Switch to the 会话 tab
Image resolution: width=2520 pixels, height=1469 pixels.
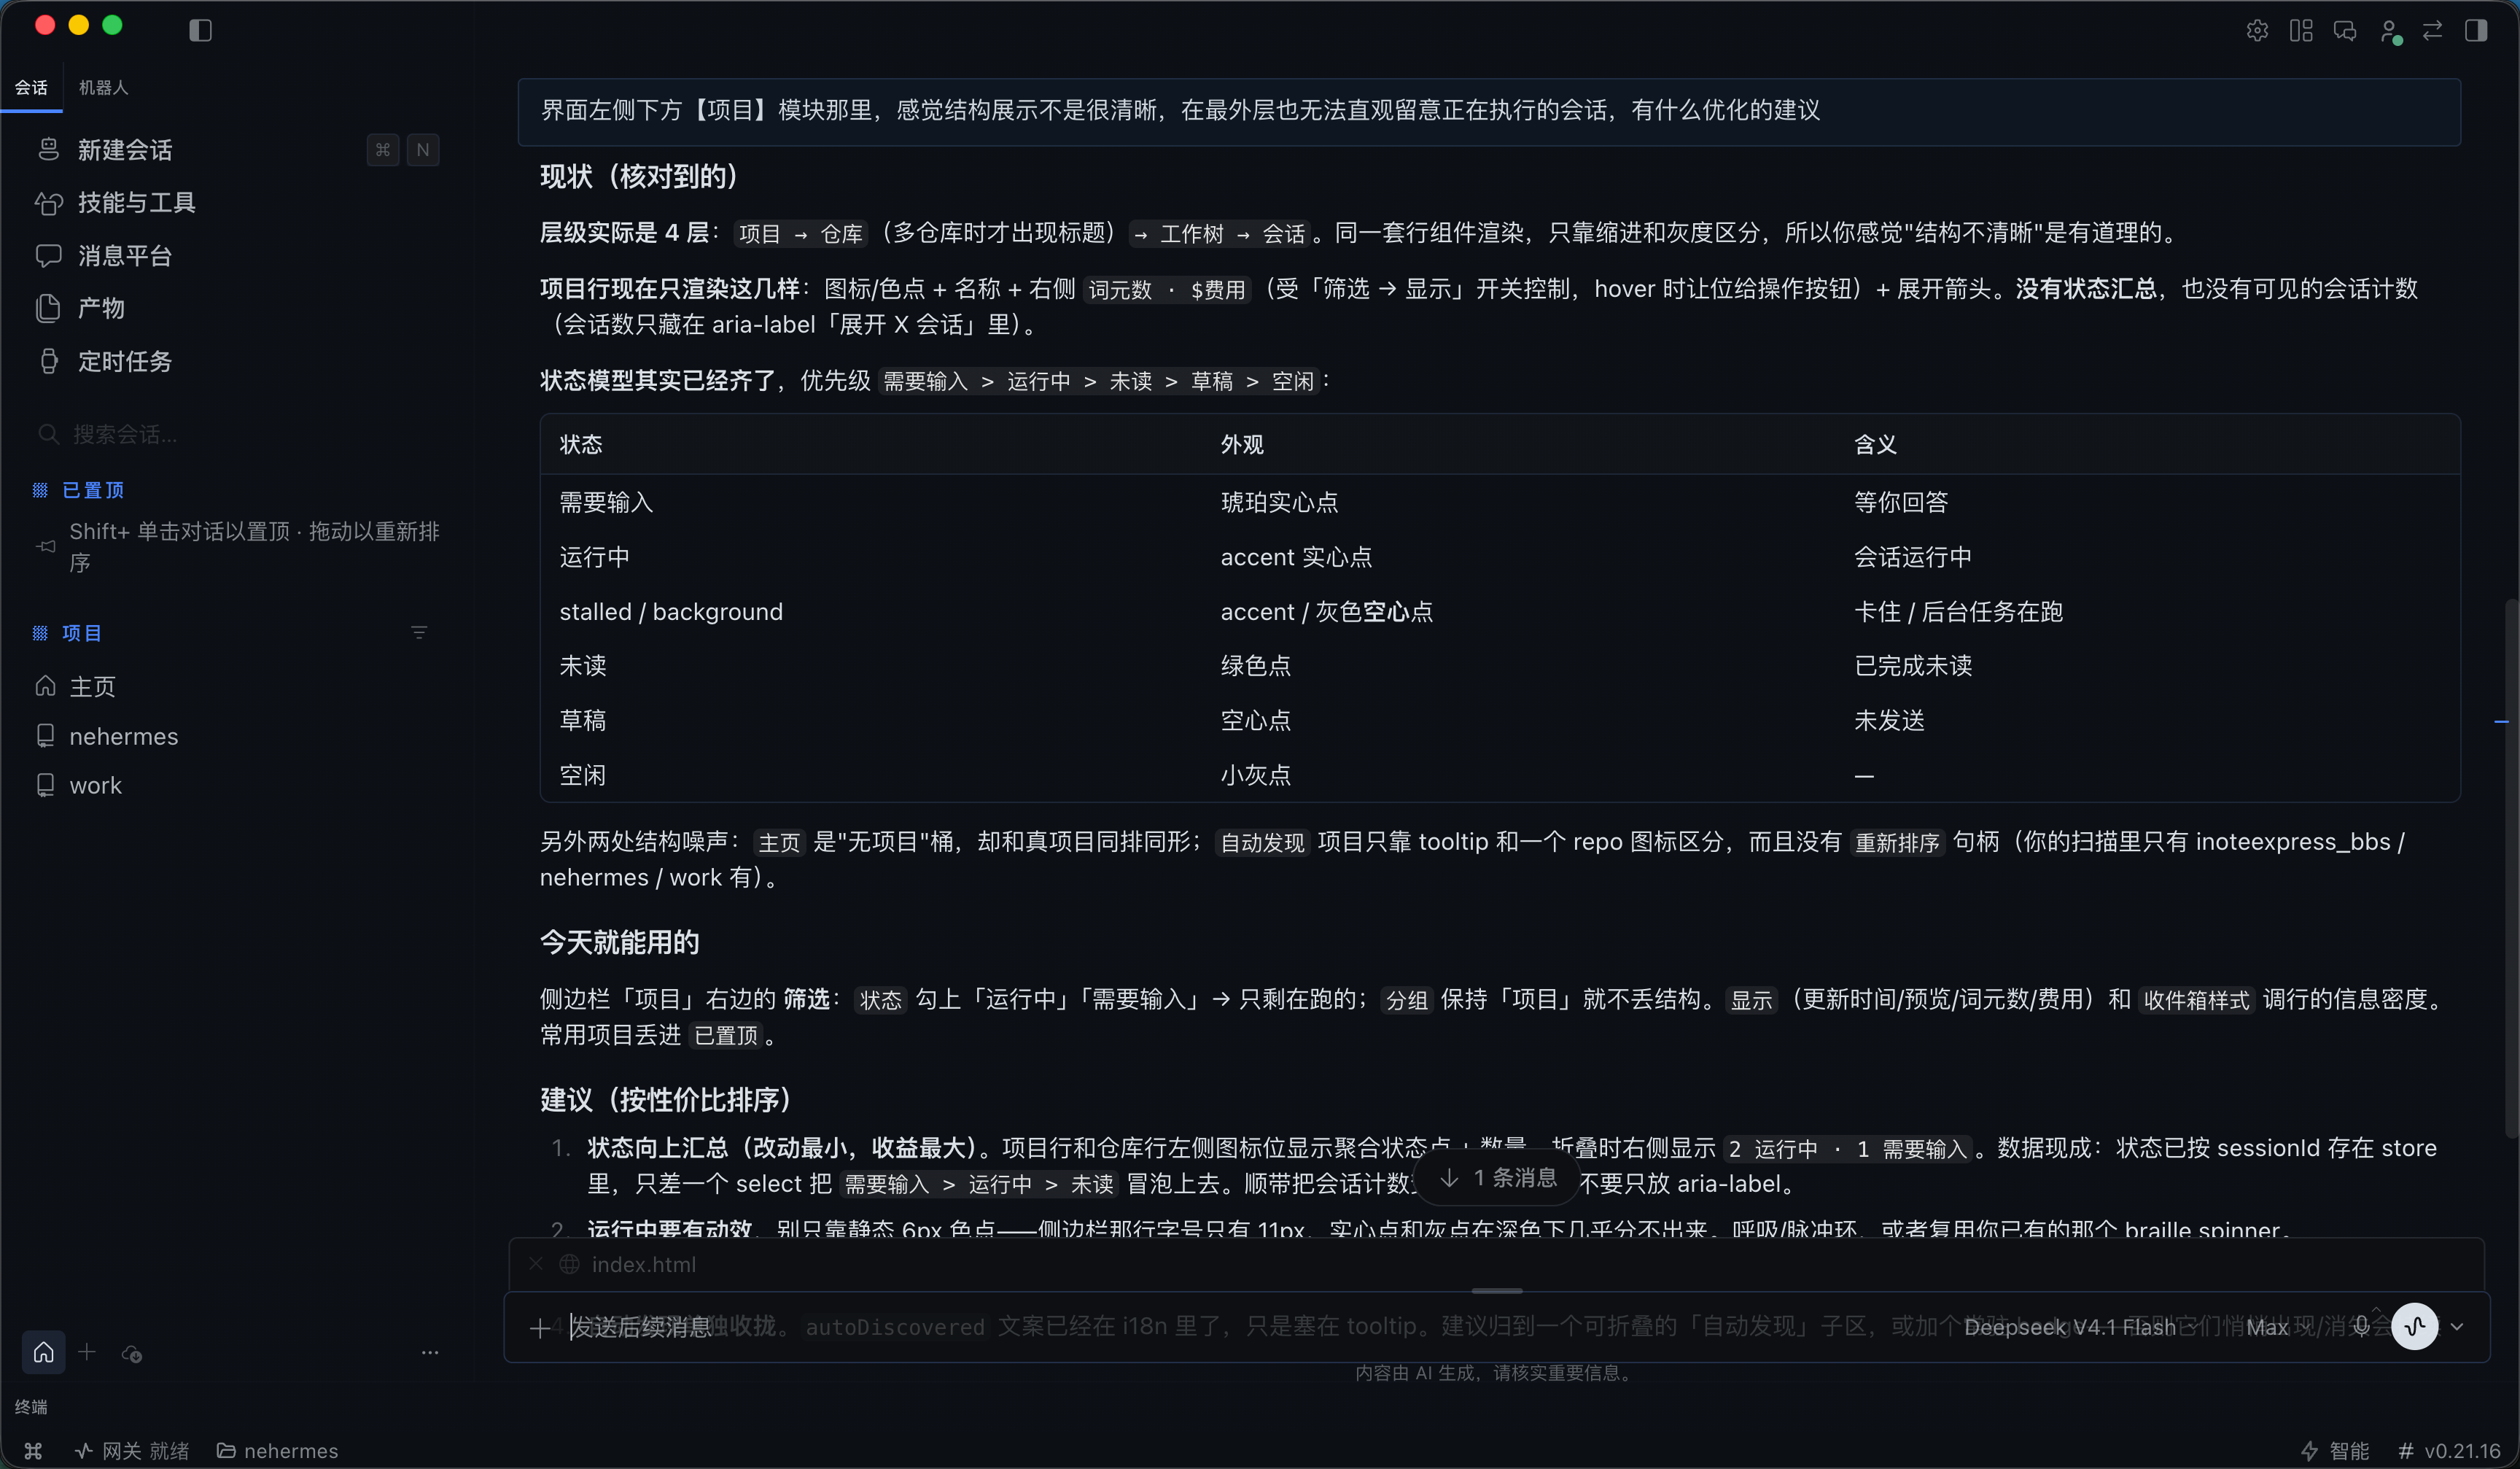click(31, 88)
